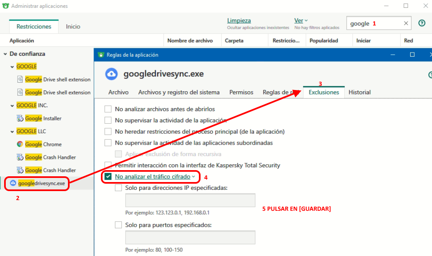Viewport: 432px width, 256px height.
Task: Sort by the Restriccio... column header
Action: (286, 40)
